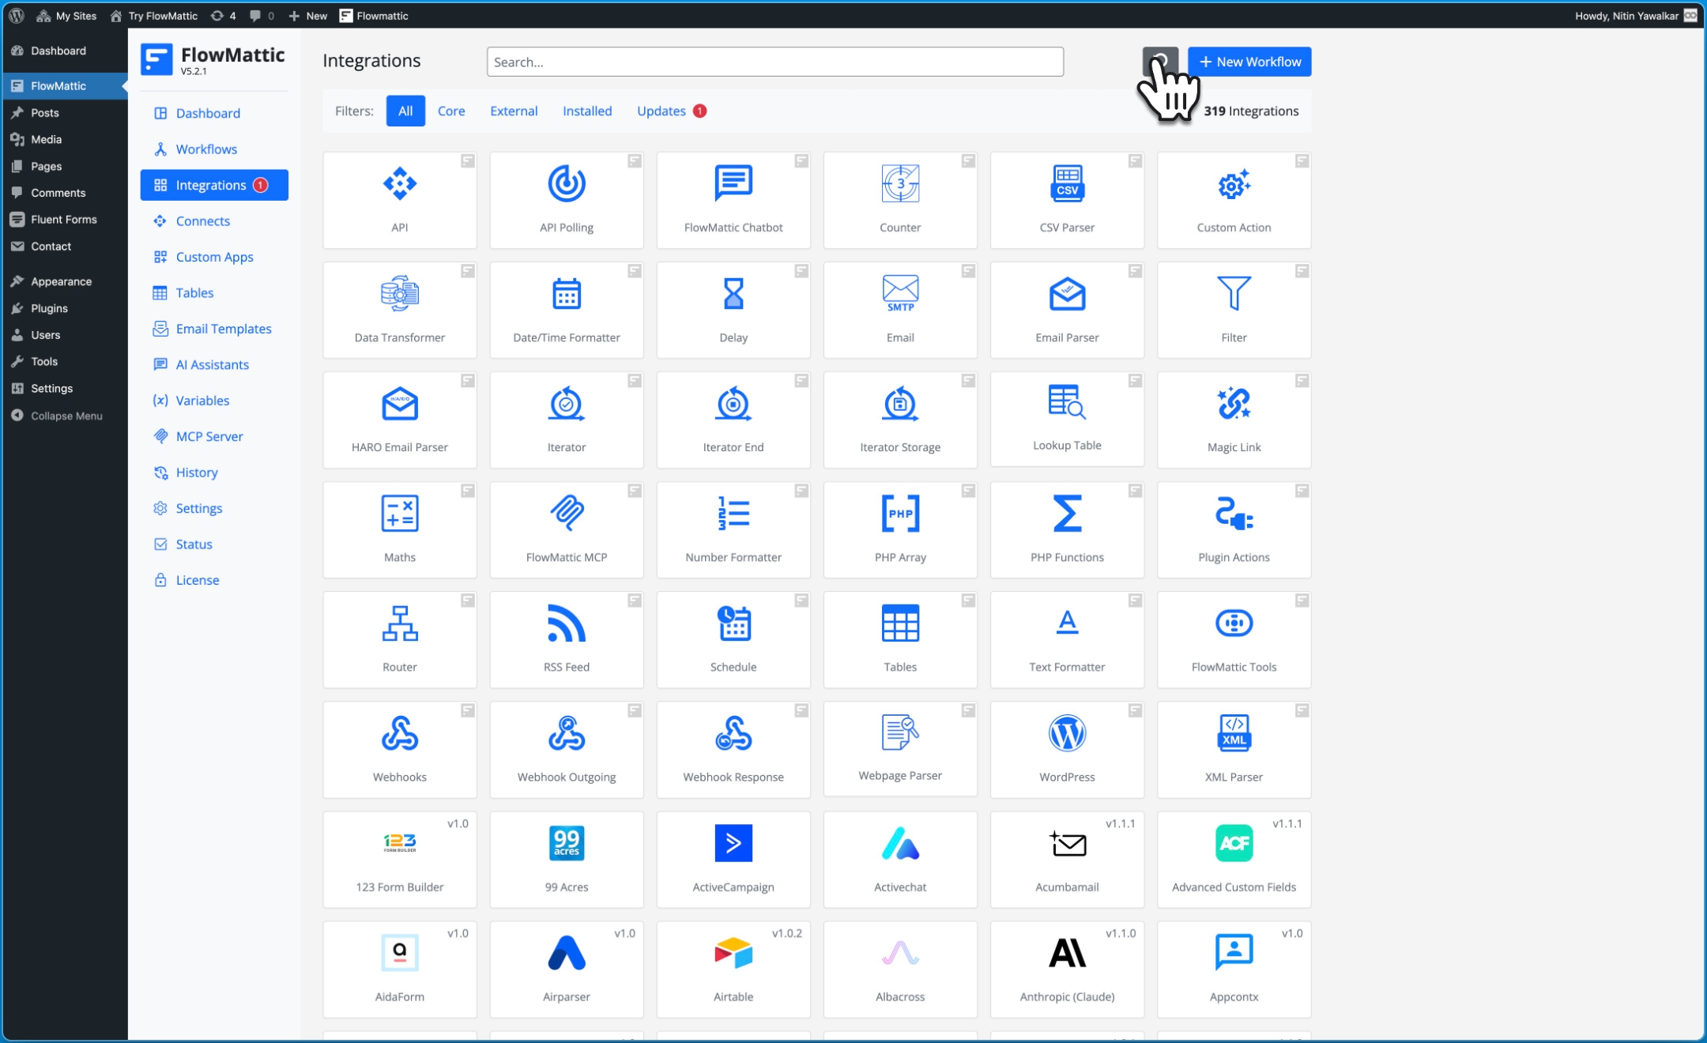This screenshot has width=1707, height=1043.
Task: Select the PHP Functions integration
Action: [x=1067, y=529]
